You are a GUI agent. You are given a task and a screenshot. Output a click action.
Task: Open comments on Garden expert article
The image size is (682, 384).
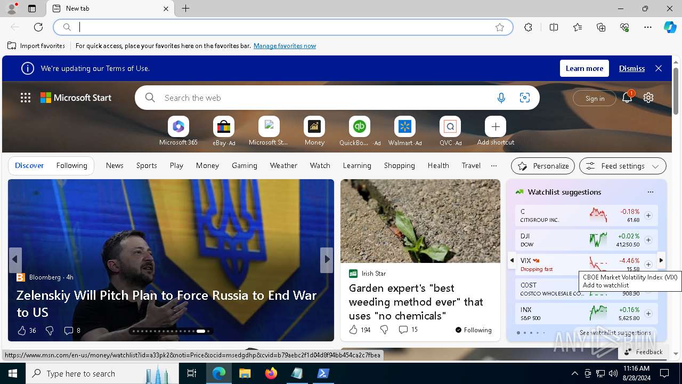408,330
